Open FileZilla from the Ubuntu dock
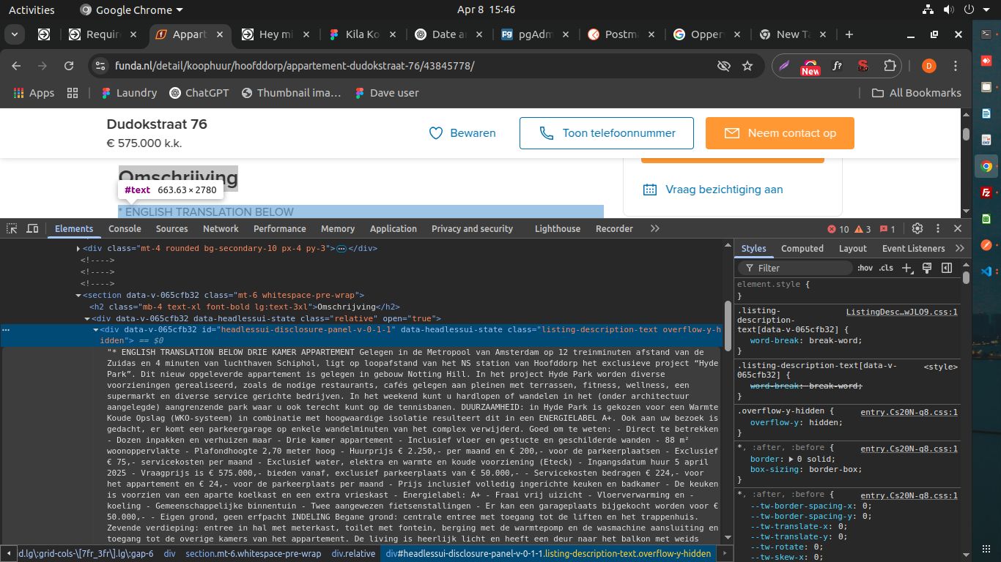 [x=986, y=193]
